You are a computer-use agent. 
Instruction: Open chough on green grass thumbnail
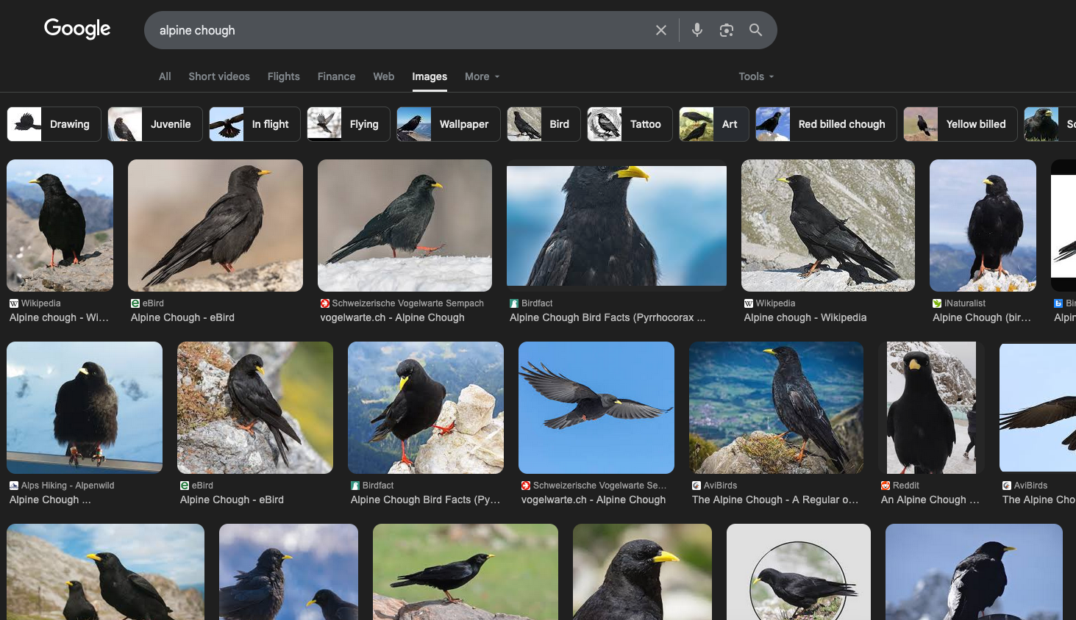466,572
